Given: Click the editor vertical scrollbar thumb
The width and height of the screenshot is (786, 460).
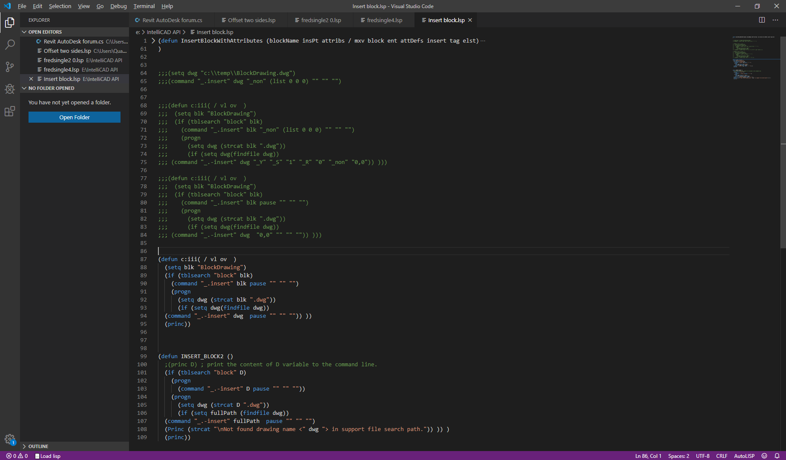Looking at the screenshot, I should (783, 143).
